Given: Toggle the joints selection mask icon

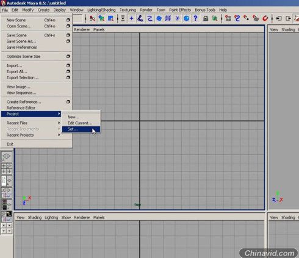Looking at the screenshot, I should pos(140,18).
